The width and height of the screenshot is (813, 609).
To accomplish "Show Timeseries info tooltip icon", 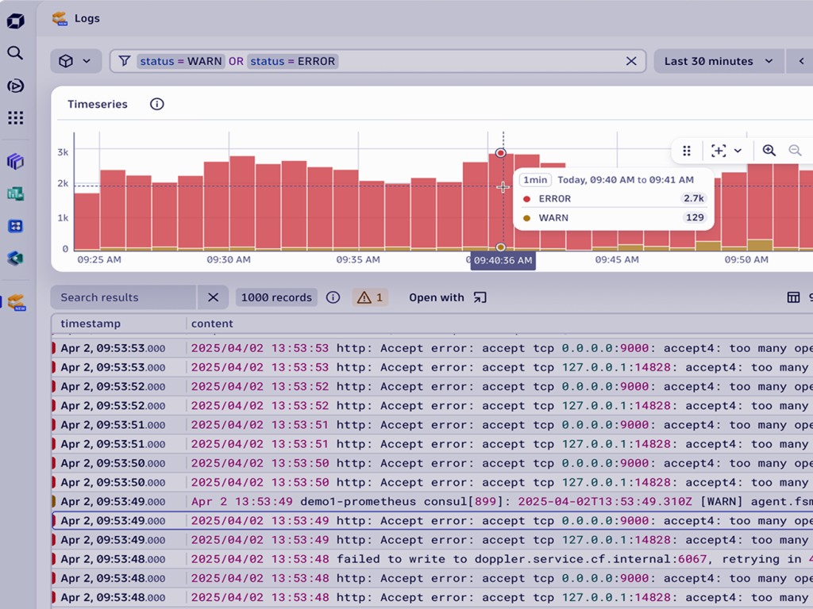I will [x=157, y=104].
